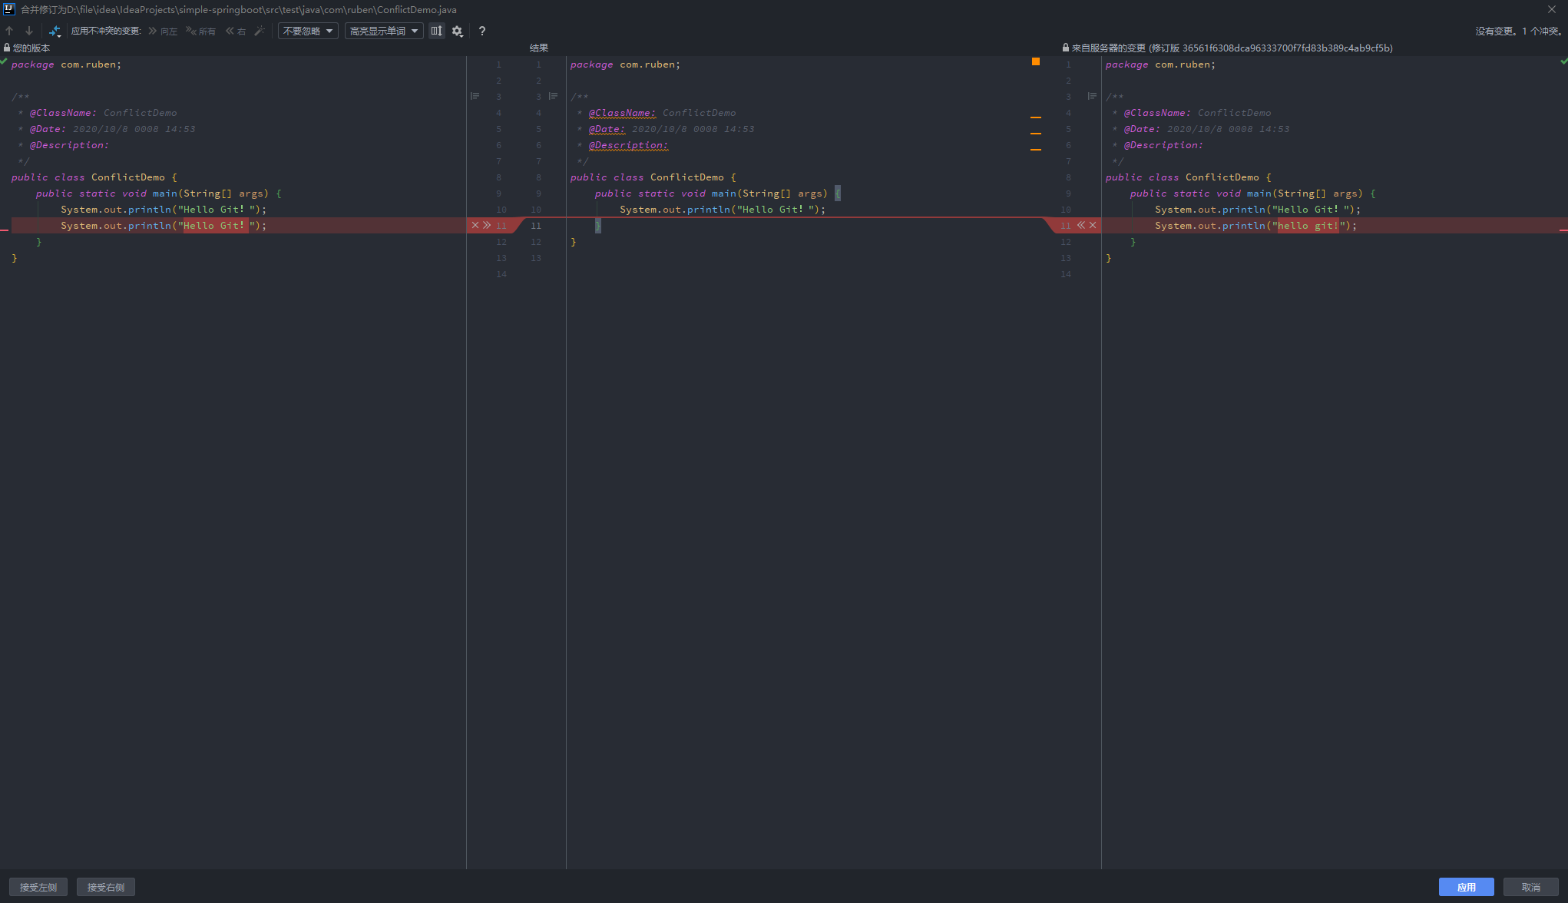
Task: Go to previous difference arrow
Action: click(9, 31)
